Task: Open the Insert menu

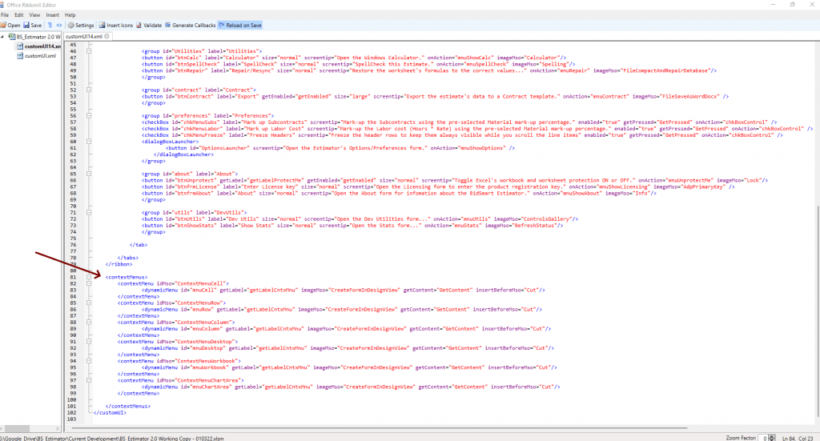Action: coord(52,15)
